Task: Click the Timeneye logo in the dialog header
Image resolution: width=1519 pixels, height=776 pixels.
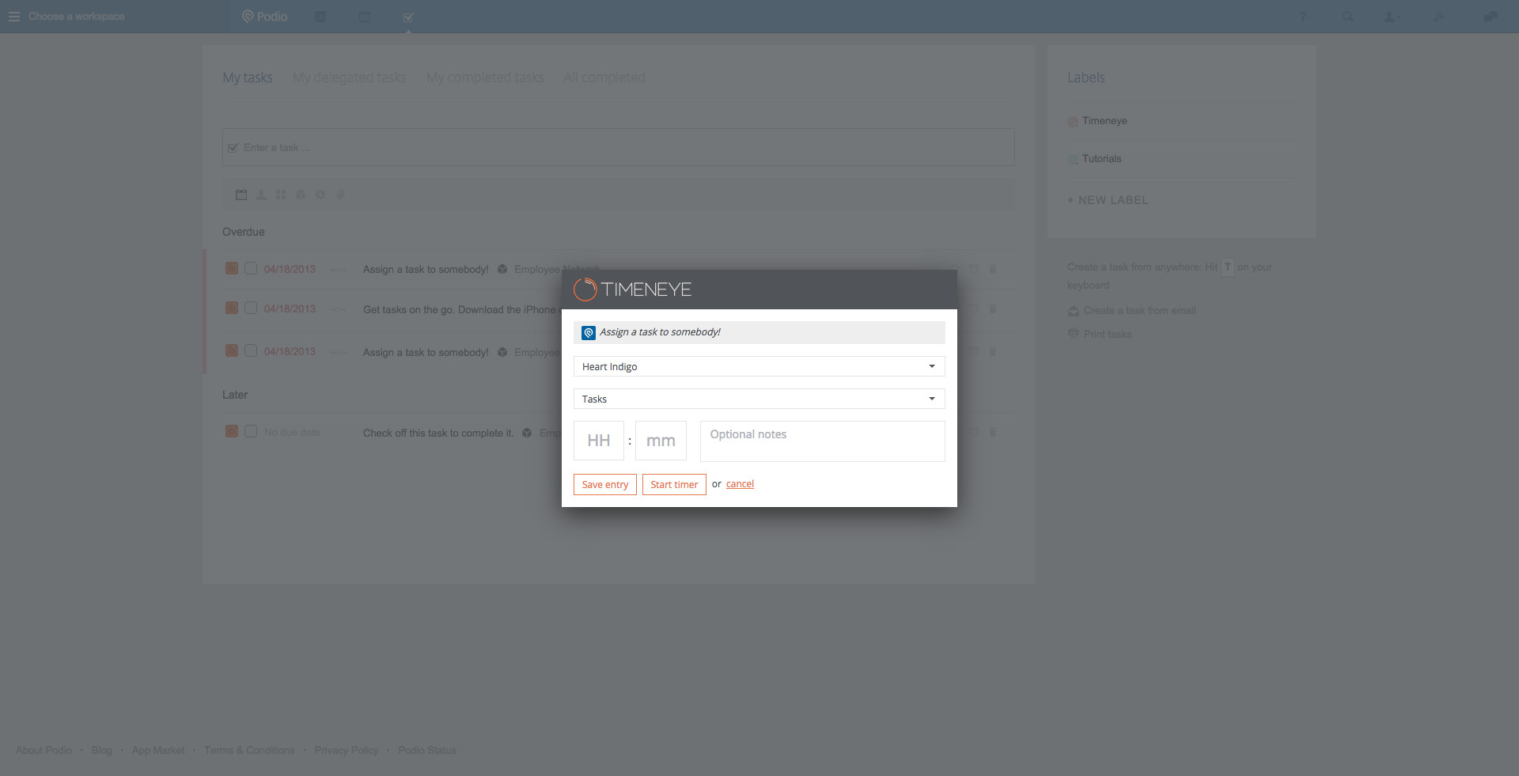Action: click(x=632, y=290)
